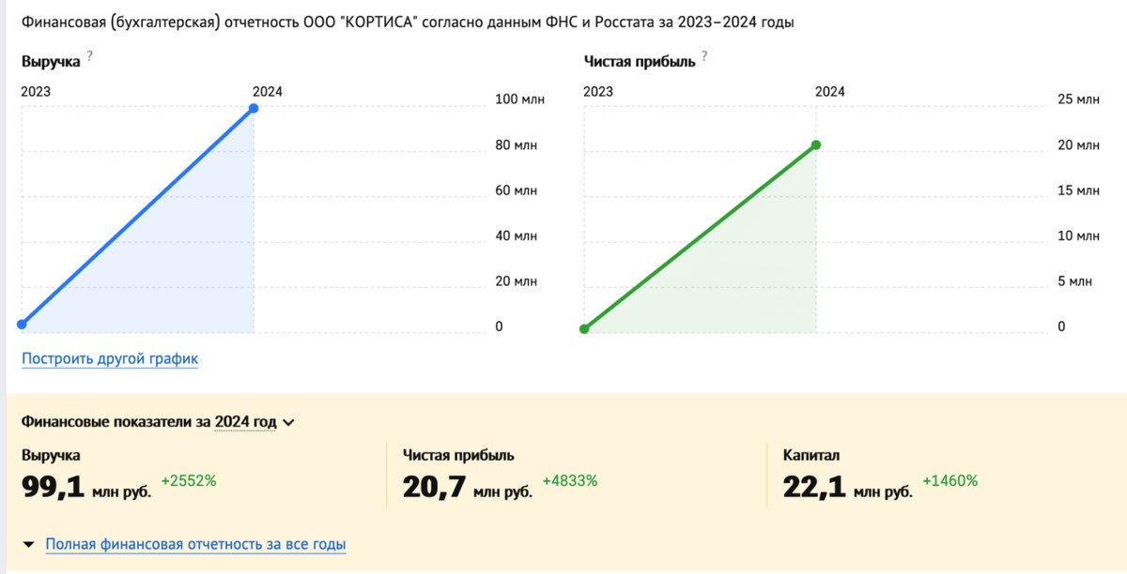Click the blue 2024 revenue data point
This screenshot has width=1127, height=574.
point(252,108)
